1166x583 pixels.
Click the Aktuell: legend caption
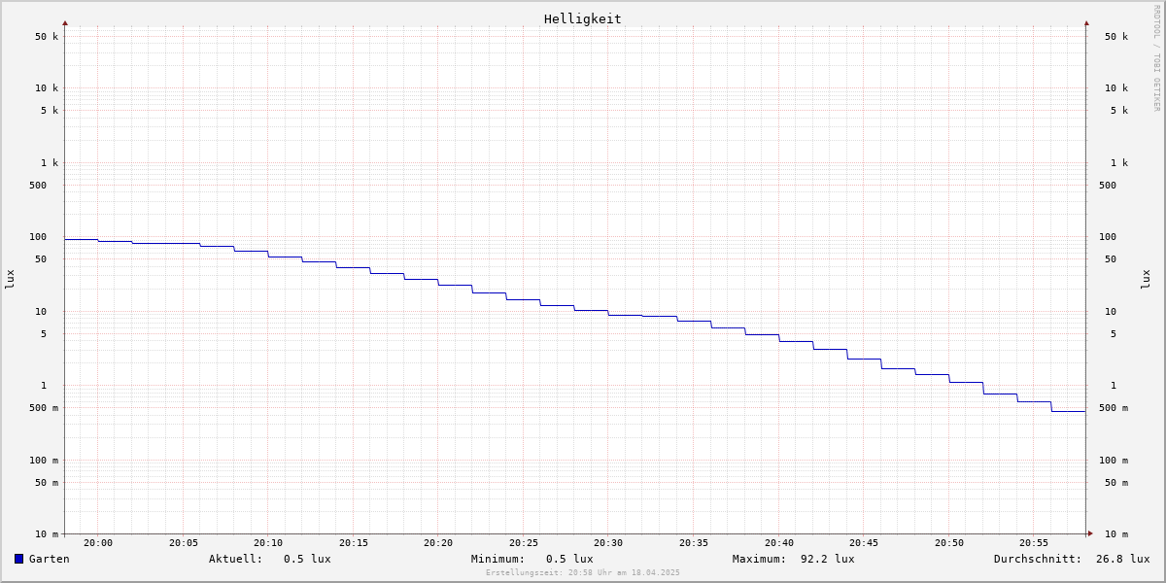pyautogui.click(x=236, y=559)
